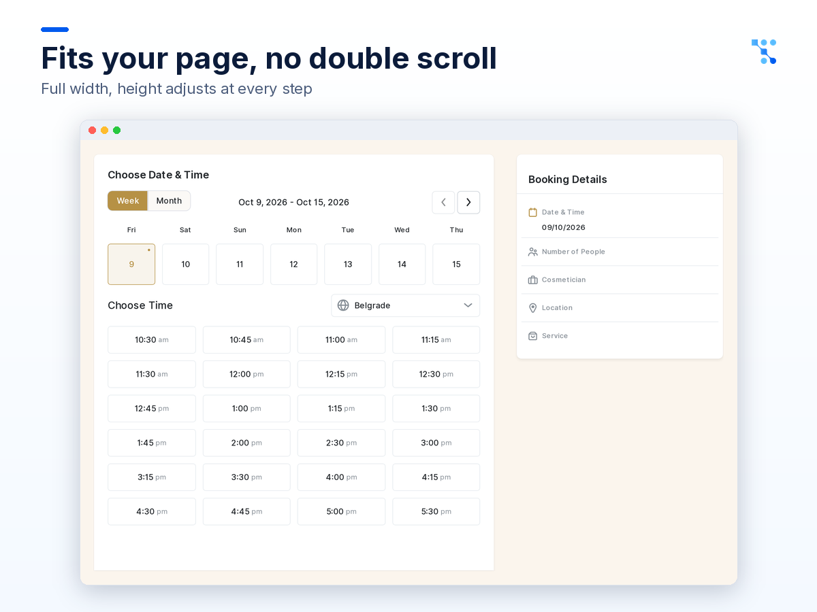Image resolution: width=817 pixels, height=612 pixels.
Task: Go to next week with right arrow
Action: pyautogui.click(x=468, y=202)
